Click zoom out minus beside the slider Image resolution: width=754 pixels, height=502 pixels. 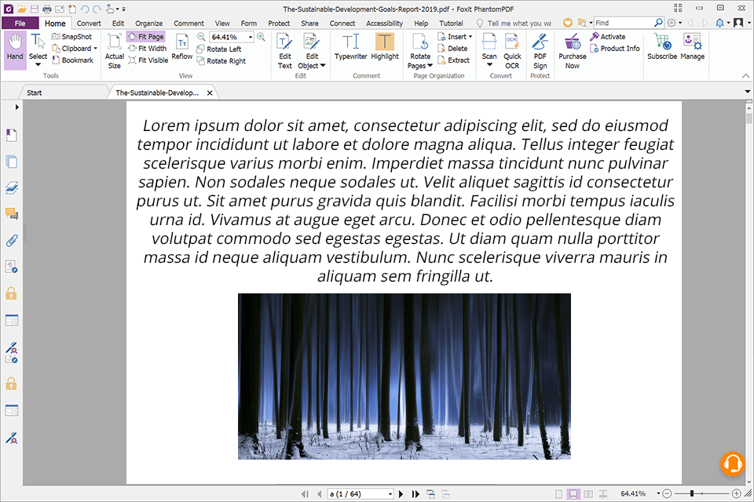click(x=667, y=493)
